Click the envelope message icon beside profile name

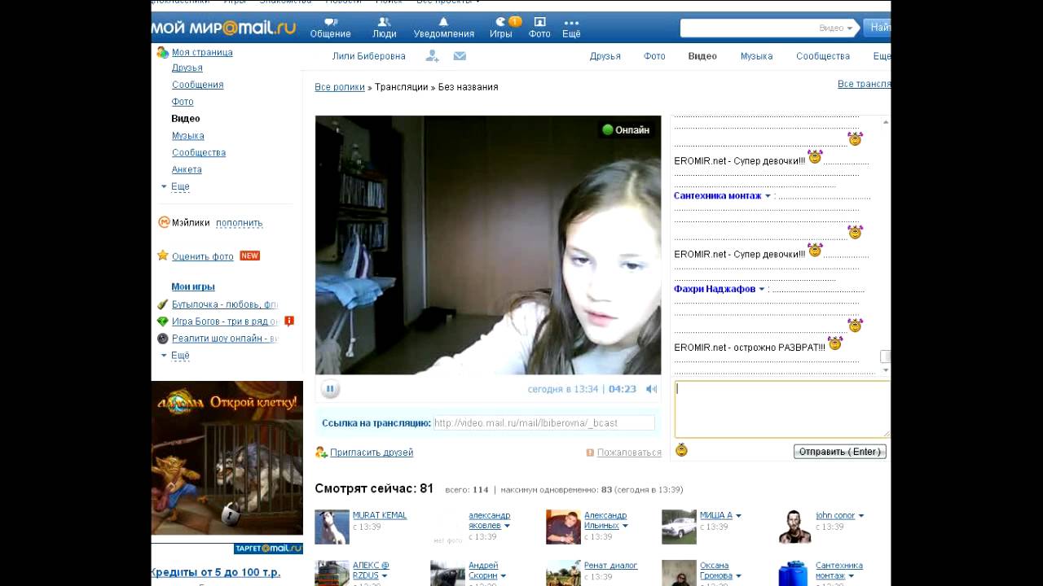coord(460,56)
